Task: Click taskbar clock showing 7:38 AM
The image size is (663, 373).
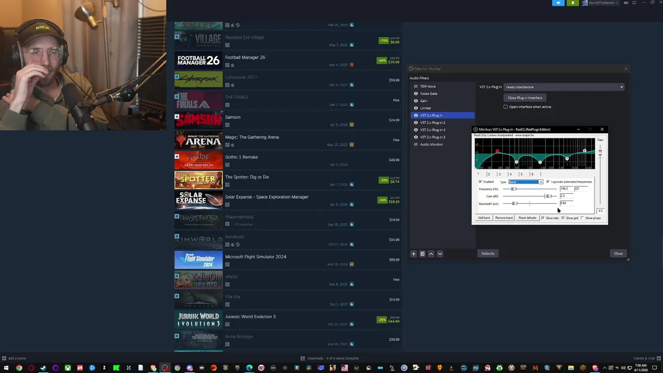Action: click(641, 368)
